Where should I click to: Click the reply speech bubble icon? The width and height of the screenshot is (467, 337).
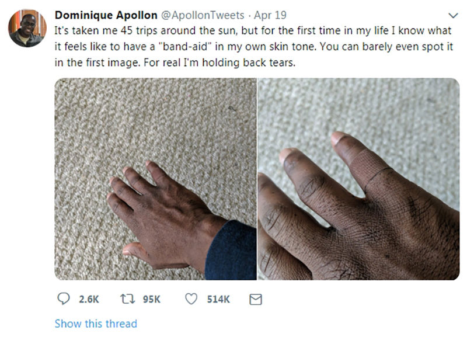64,299
